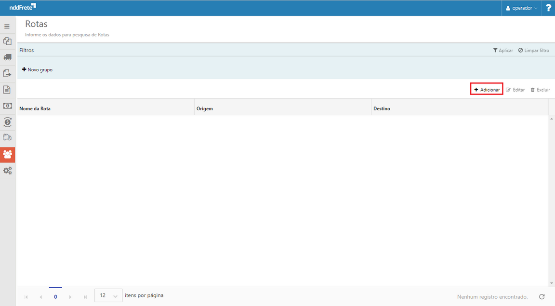
Task: Click the grid scrollbar up arrow
Action: point(552,119)
